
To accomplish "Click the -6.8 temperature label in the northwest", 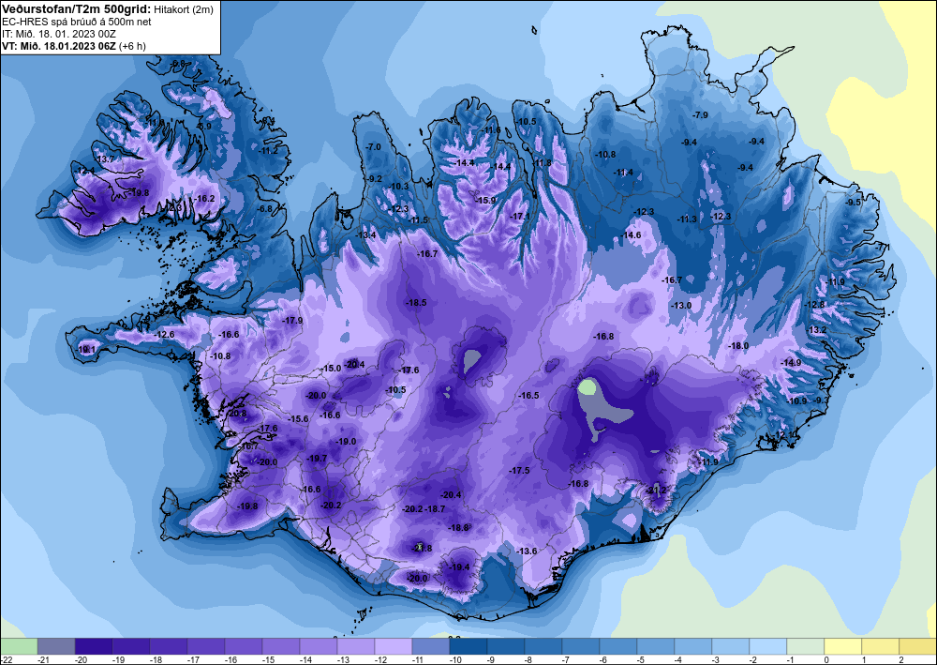I will tap(264, 209).
